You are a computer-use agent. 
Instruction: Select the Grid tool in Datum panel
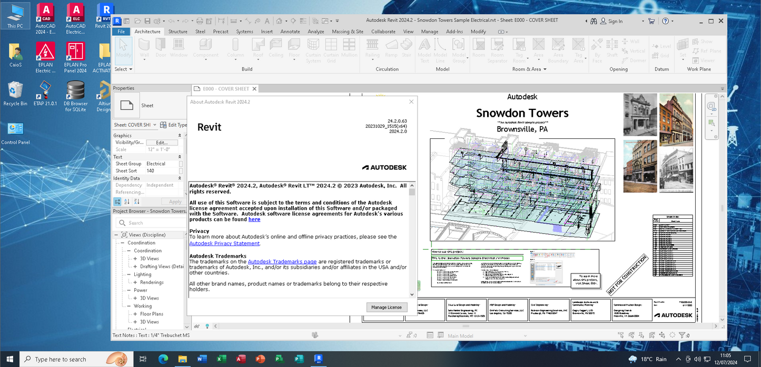[x=661, y=55]
